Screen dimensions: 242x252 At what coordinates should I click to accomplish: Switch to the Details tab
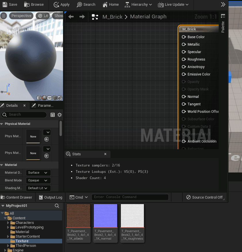click(12, 105)
